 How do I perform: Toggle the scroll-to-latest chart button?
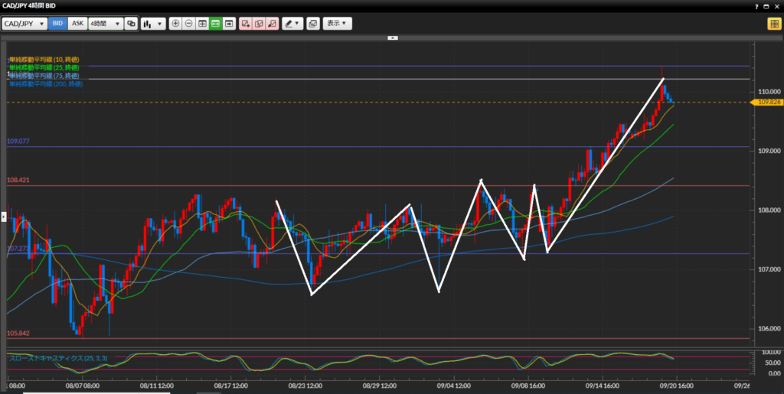(229, 24)
